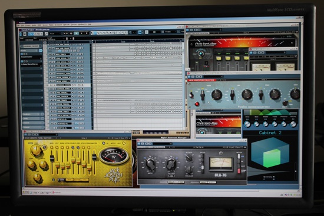This screenshot has height=216, width=324.
Task: Toggle bypass button in PuigTec plugin window header
Action: coord(189,77)
